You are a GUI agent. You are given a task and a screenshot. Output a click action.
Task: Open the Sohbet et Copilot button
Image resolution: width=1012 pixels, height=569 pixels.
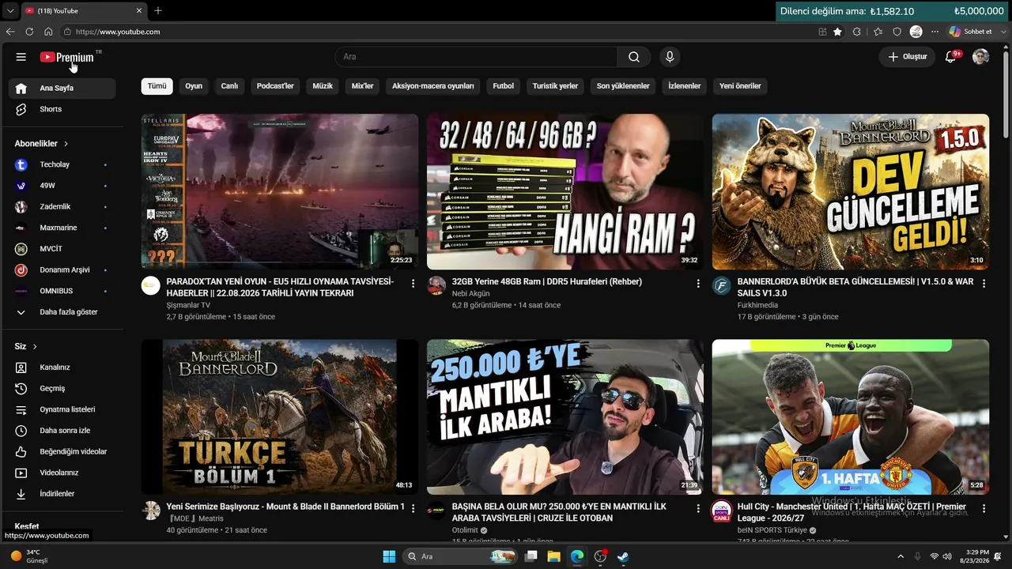tap(970, 32)
